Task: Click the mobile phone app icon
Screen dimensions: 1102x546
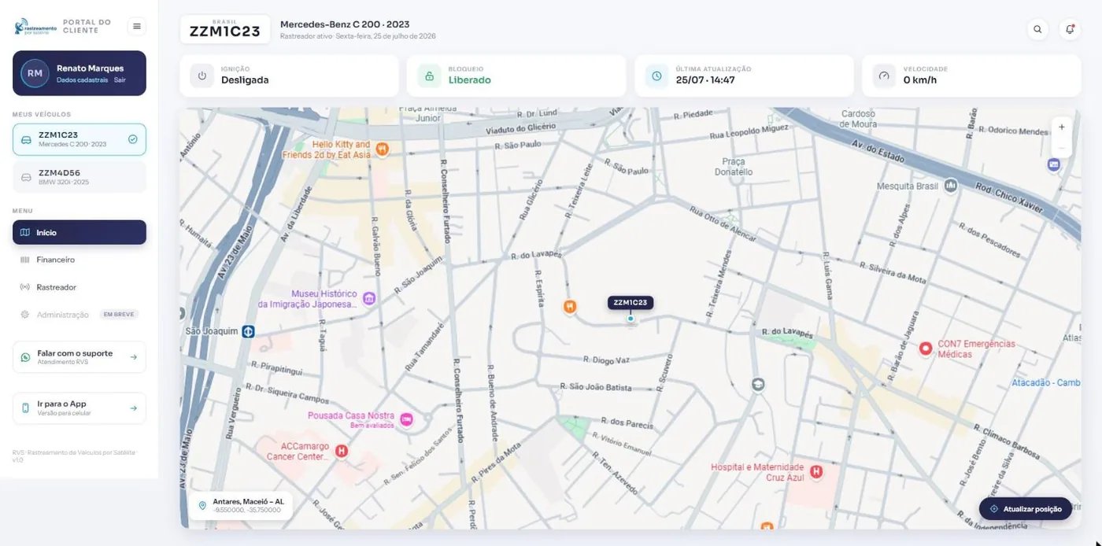Action: click(x=25, y=408)
